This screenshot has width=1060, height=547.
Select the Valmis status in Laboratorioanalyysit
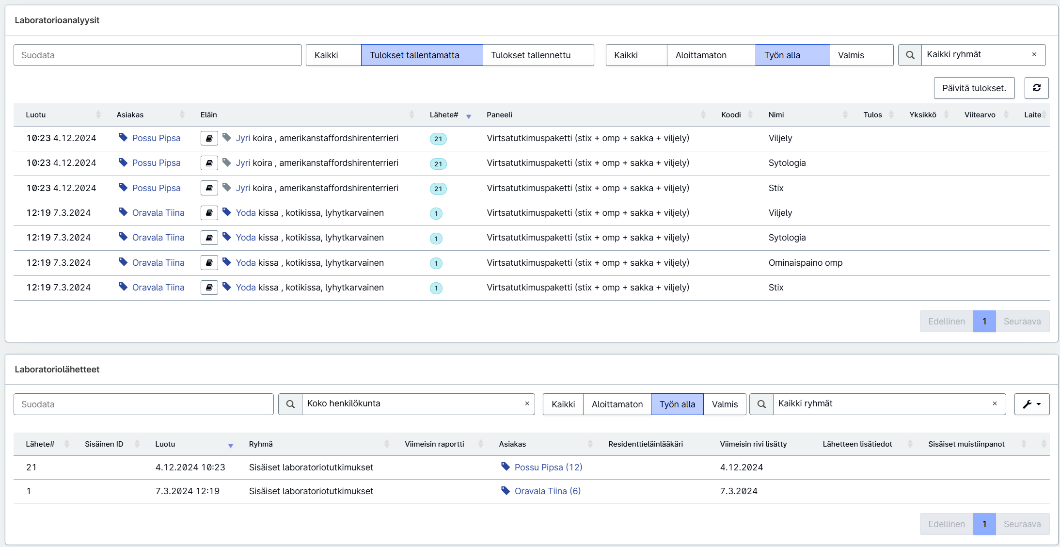[861, 55]
